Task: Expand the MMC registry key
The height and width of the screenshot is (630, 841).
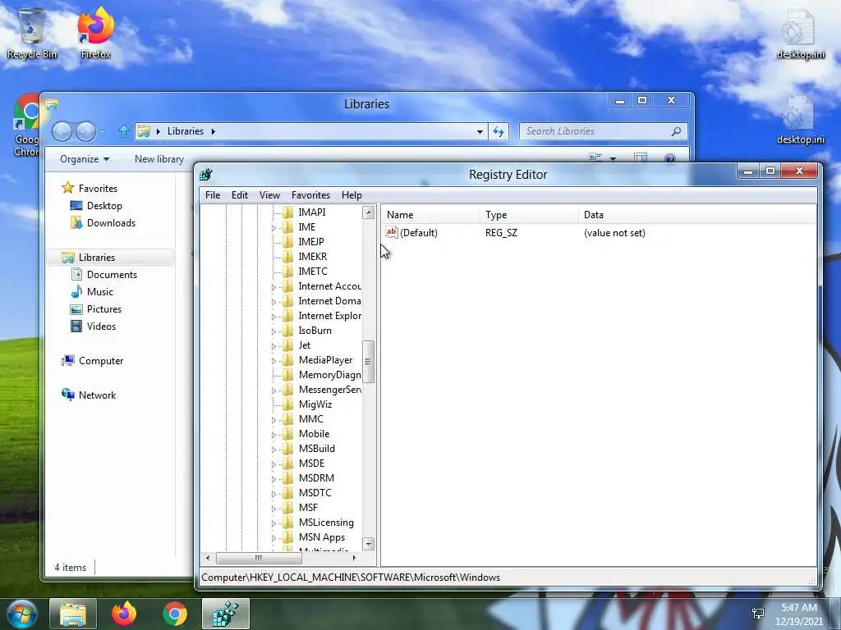Action: [x=273, y=420]
